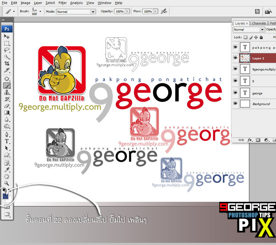Select the Magic Wand tool
Viewport: 276px width, 245px height.
(7, 57)
